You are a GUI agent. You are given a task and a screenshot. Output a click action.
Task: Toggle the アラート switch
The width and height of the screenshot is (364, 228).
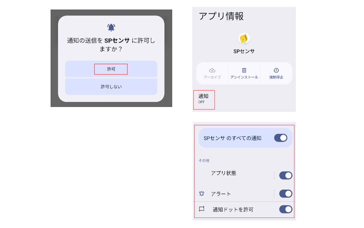pos(285,193)
